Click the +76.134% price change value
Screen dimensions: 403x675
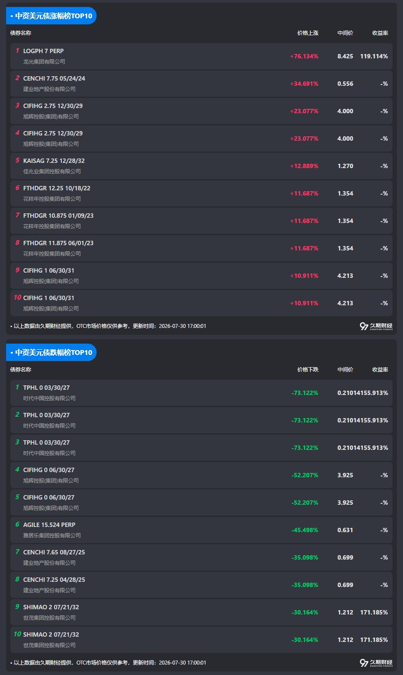click(304, 56)
